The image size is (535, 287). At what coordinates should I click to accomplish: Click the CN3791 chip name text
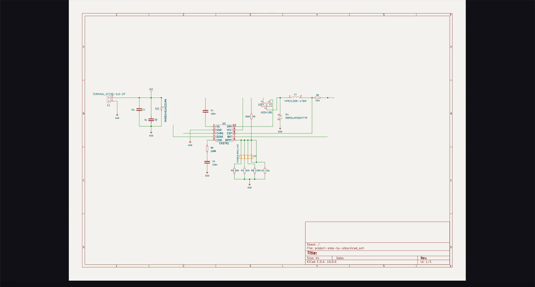(x=224, y=143)
